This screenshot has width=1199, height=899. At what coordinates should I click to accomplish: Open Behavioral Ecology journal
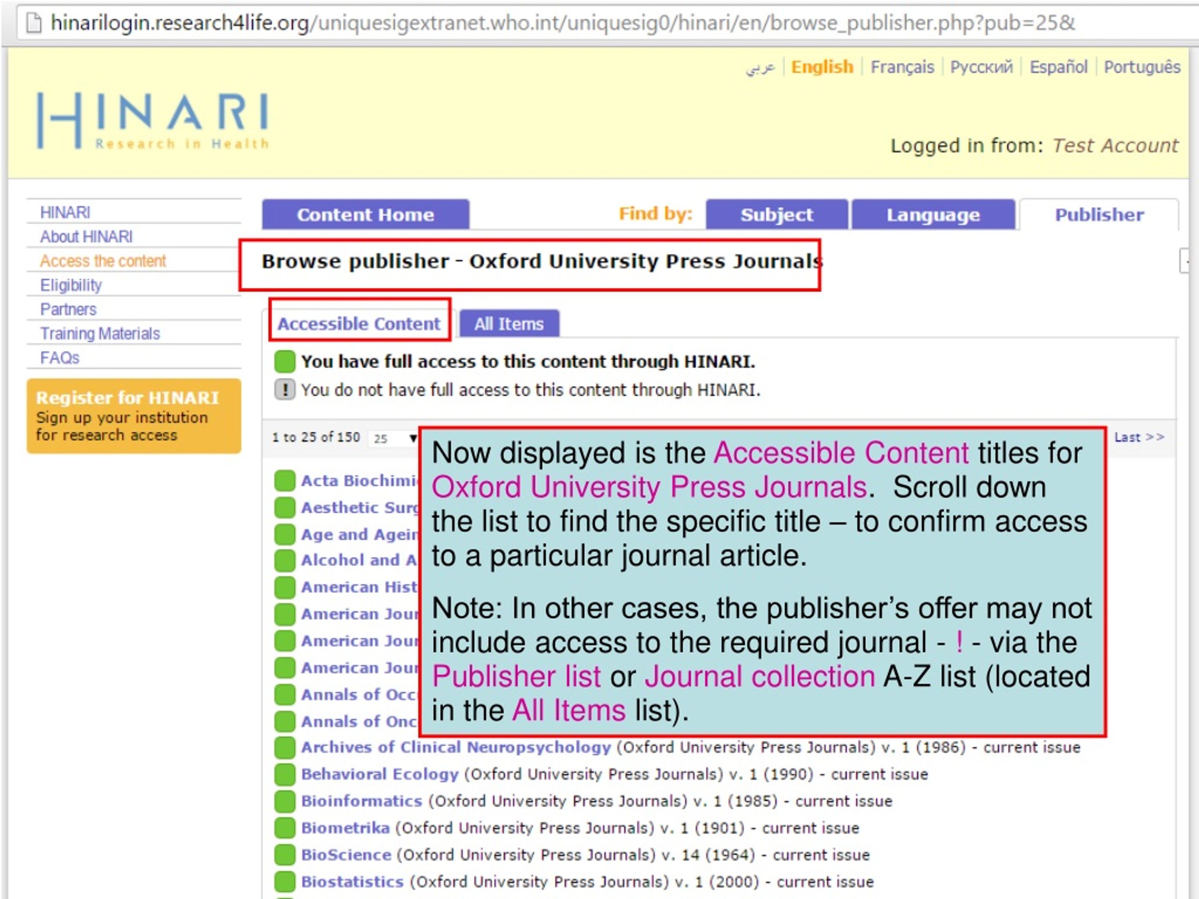380,774
